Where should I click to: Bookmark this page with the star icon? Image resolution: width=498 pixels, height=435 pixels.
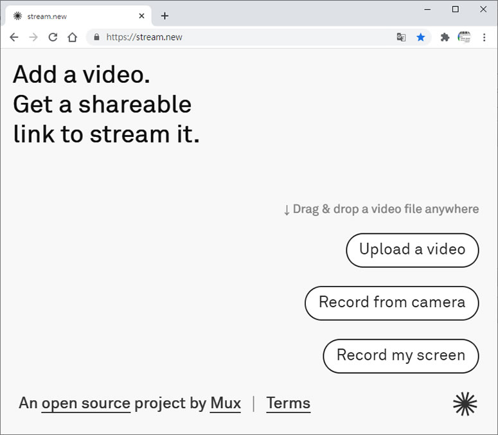pos(421,37)
